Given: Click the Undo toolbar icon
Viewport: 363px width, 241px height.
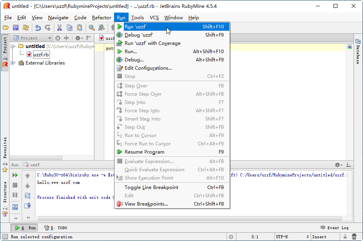Looking at the screenshot, I should tap(38, 28).
